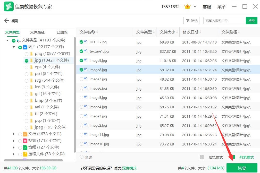Switch to grid 预览模式 view icon
This screenshot has width=260, height=173.
[x=202, y=157]
